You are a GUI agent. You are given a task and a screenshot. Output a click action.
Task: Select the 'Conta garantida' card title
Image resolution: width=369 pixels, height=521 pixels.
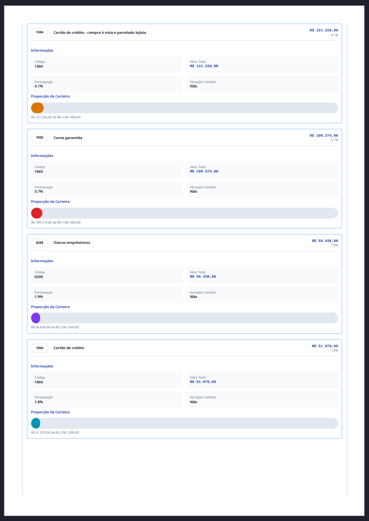click(68, 138)
